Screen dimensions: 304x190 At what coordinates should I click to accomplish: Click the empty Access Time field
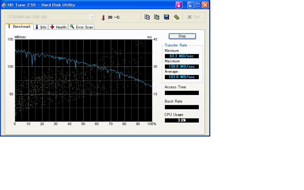coord(182,93)
